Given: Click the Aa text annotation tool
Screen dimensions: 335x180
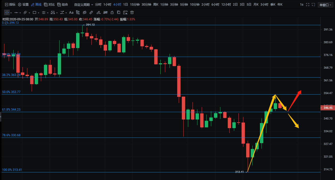Looking at the screenshot, I should (71, 12).
